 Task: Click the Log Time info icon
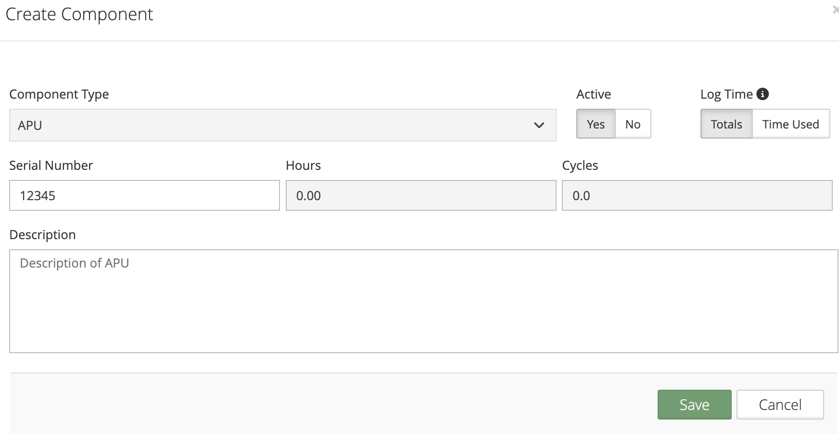(x=763, y=94)
